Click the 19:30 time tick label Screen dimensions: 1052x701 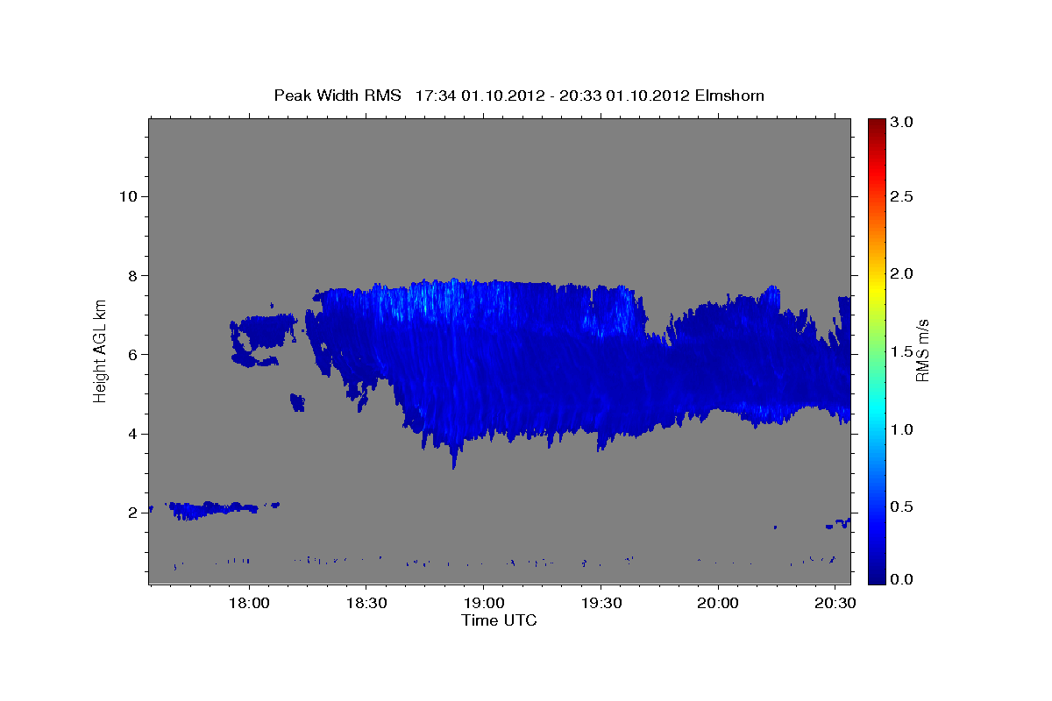click(x=601, y=604)
